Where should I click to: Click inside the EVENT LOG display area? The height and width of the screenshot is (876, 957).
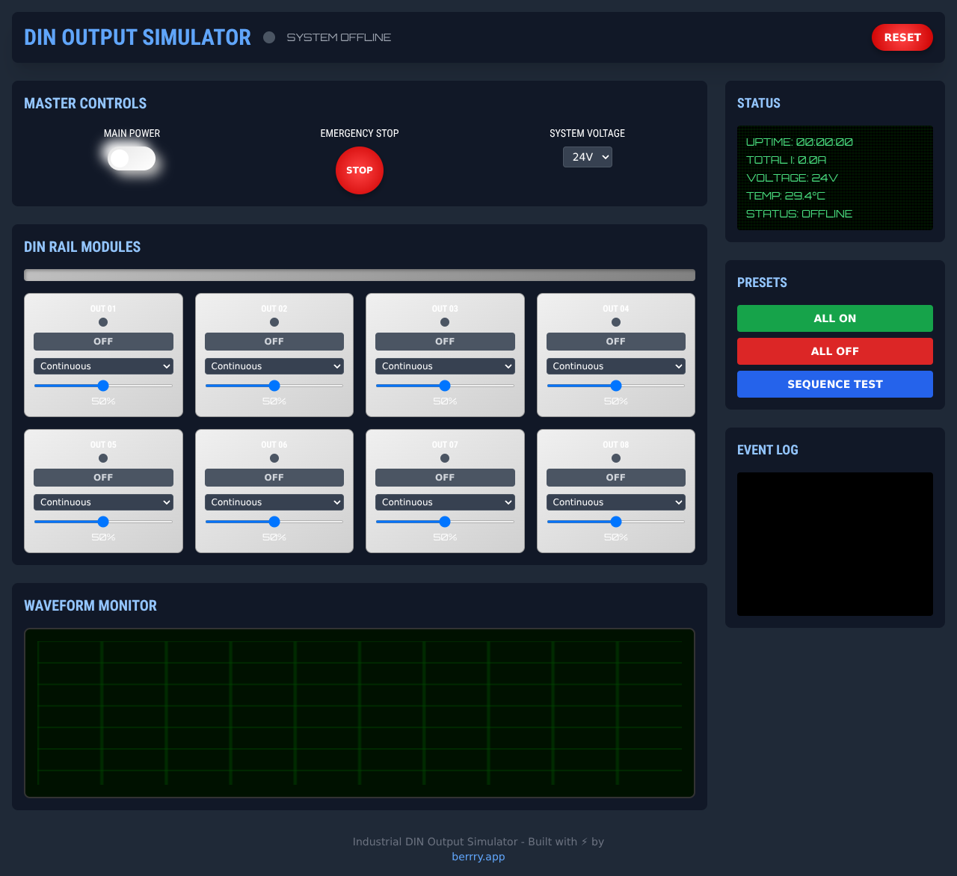[x=834, y=543]
